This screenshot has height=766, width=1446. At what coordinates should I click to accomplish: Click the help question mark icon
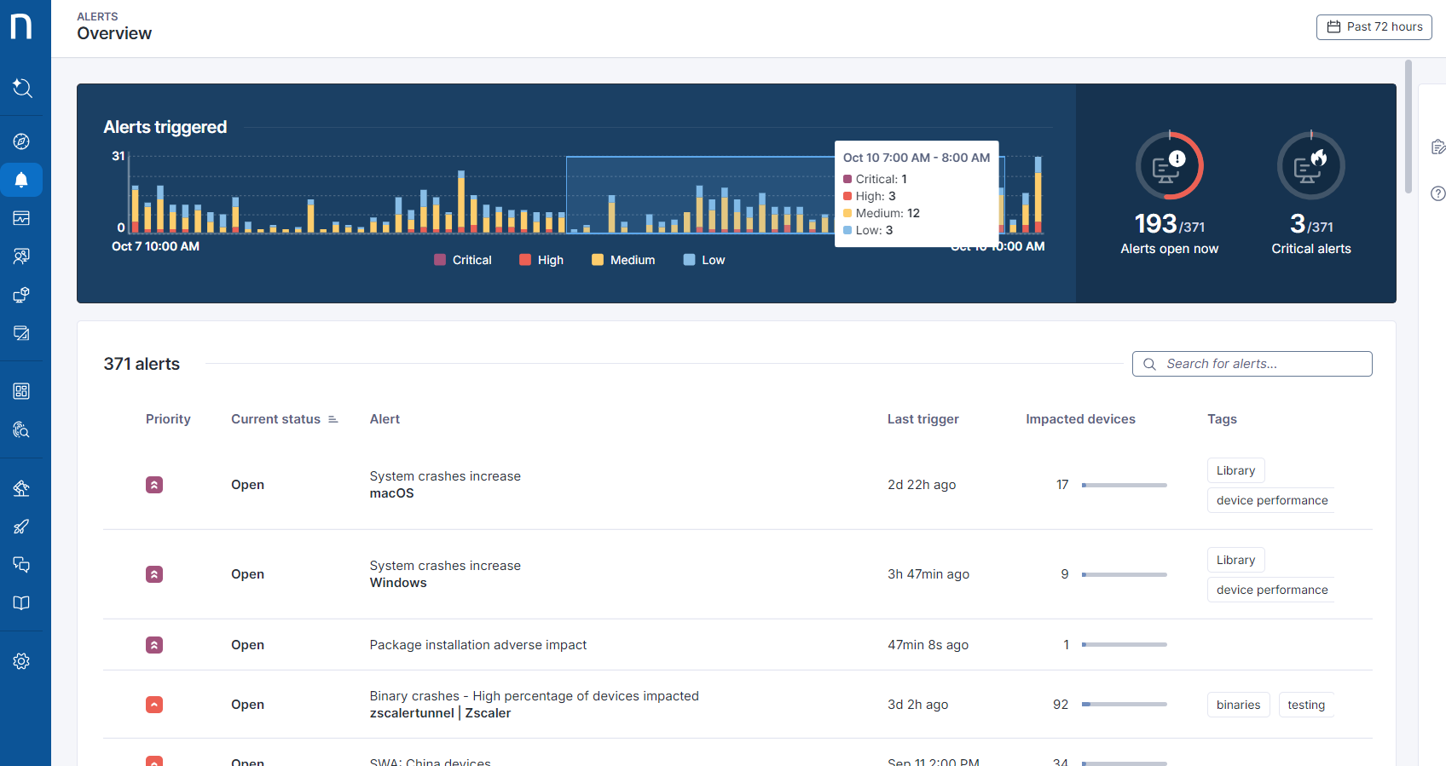pyautogui.click(x=1437, y=193)
